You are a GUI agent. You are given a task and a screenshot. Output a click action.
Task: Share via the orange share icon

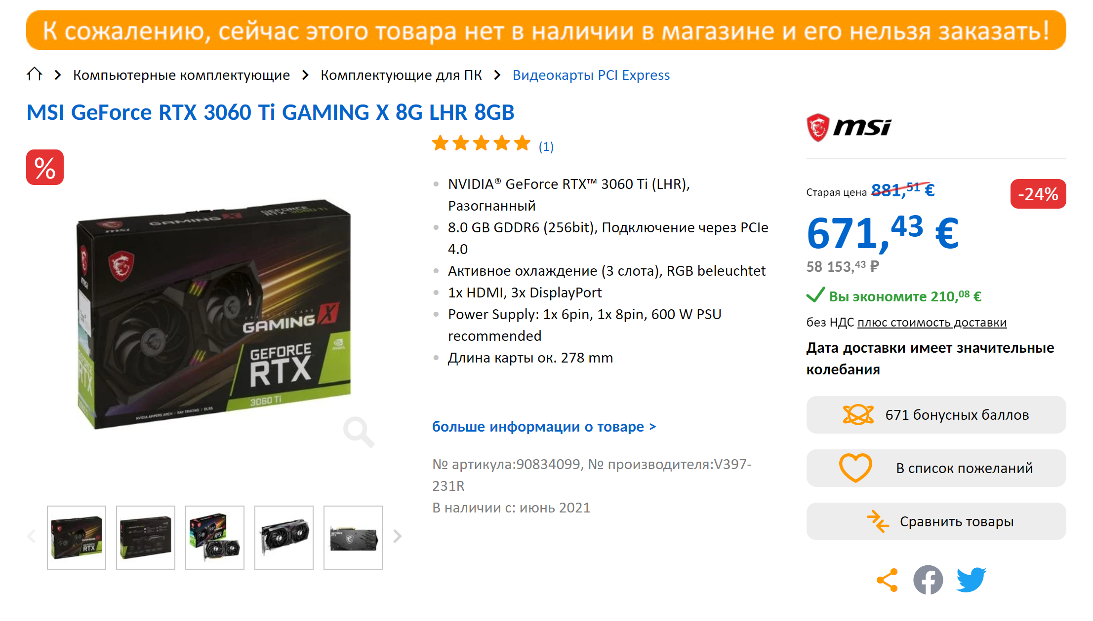click(887, 580)
